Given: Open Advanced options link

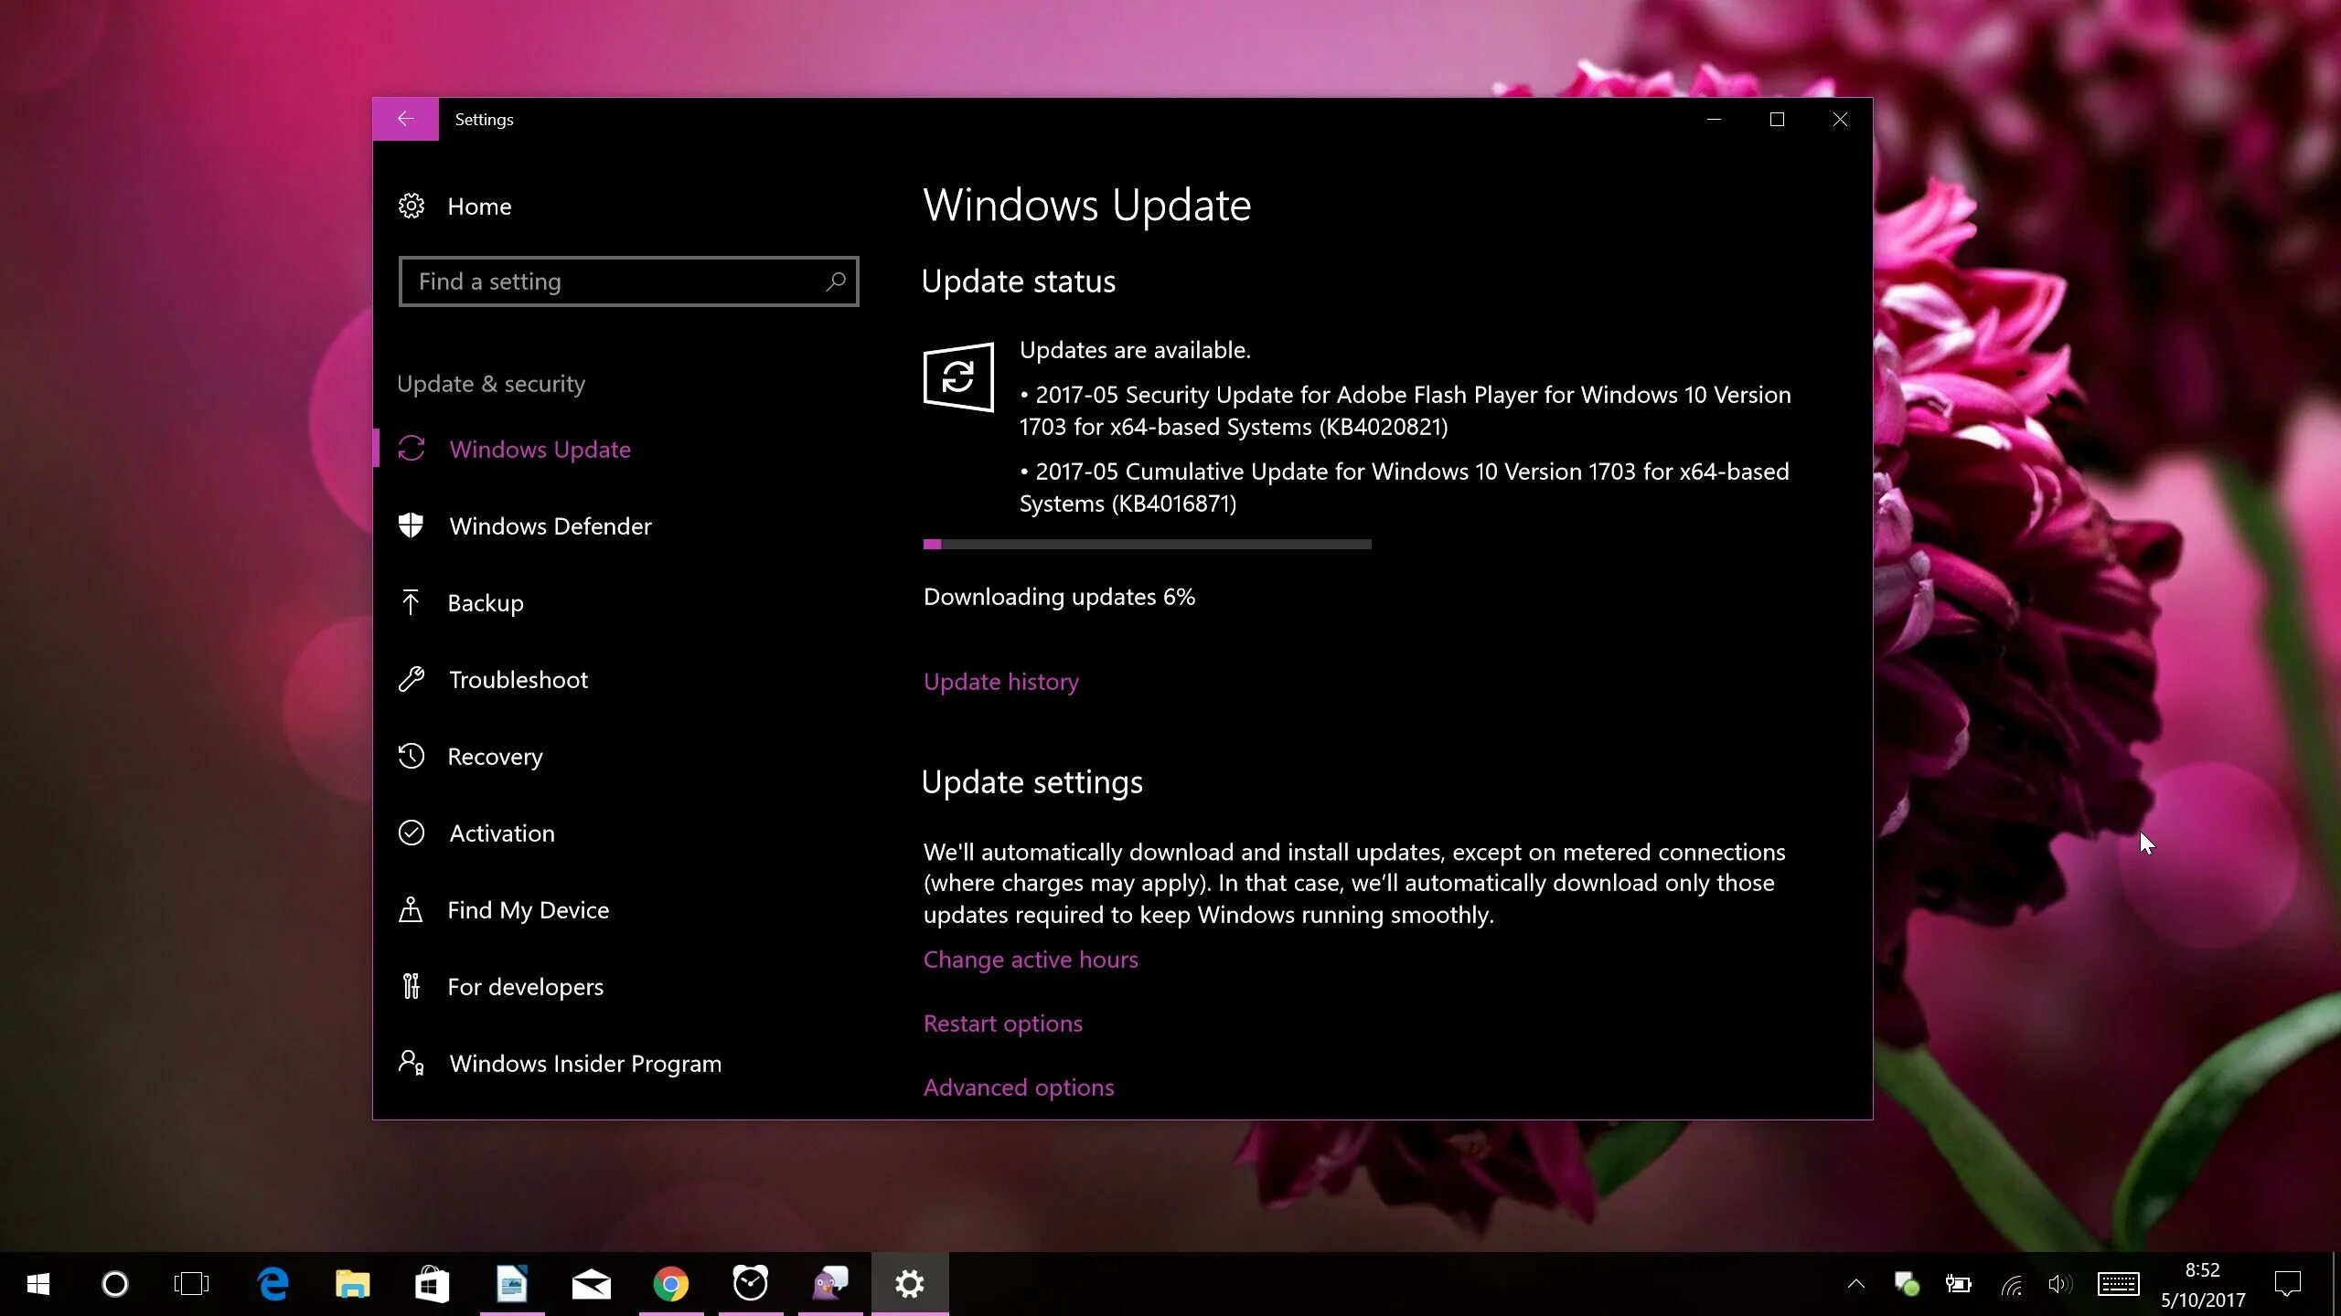Looking at the screenshot, I should coord(1019,1087).
